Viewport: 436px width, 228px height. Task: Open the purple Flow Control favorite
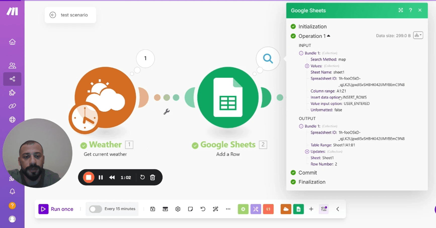coord(256,209)
